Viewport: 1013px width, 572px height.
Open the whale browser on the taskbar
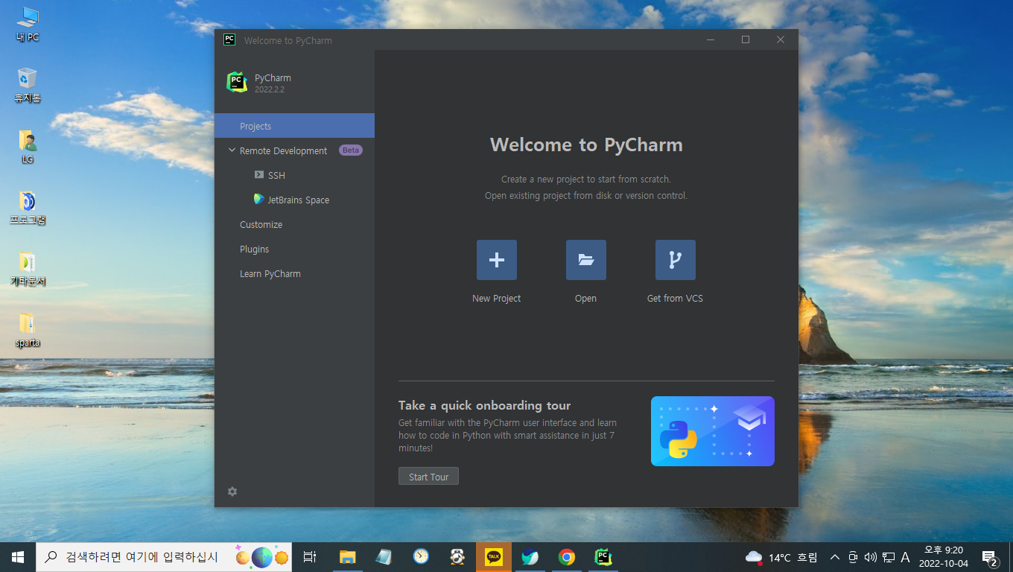[530, 557]
